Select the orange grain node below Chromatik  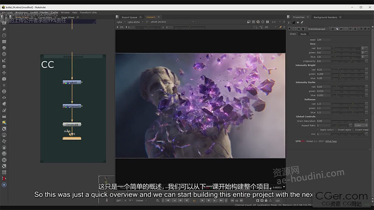click(72, 138)
